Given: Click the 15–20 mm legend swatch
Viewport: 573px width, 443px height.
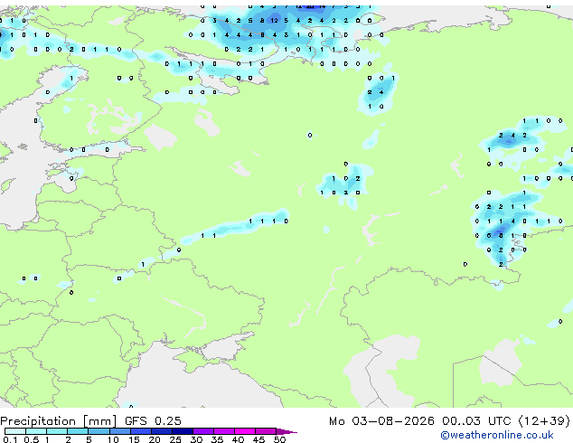Looking at the screenshot, I should point(141,431).
